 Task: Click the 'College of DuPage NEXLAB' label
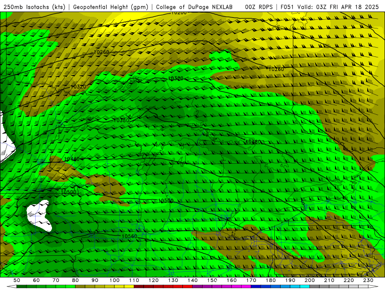[x=194, y=7]
